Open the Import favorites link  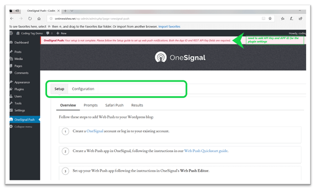[x=169, y=27]
